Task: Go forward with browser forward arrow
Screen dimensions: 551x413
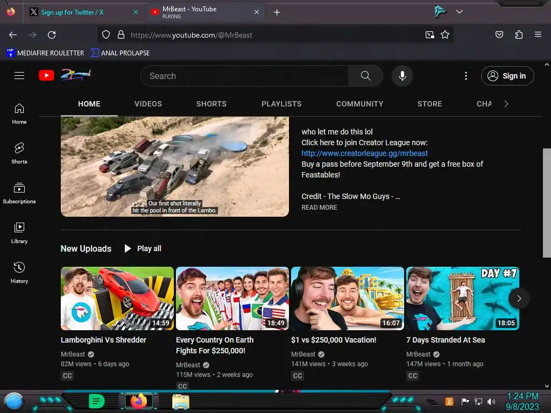Action: [x=32, y=35]
